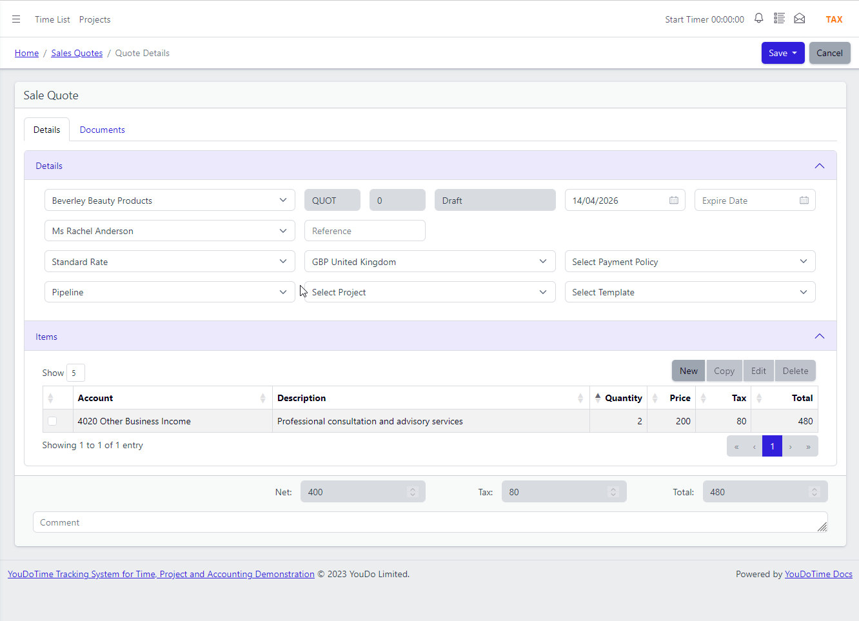859x621 pixels.
Task: Click the Net amount stepper arrows
Action: point(413,492)
